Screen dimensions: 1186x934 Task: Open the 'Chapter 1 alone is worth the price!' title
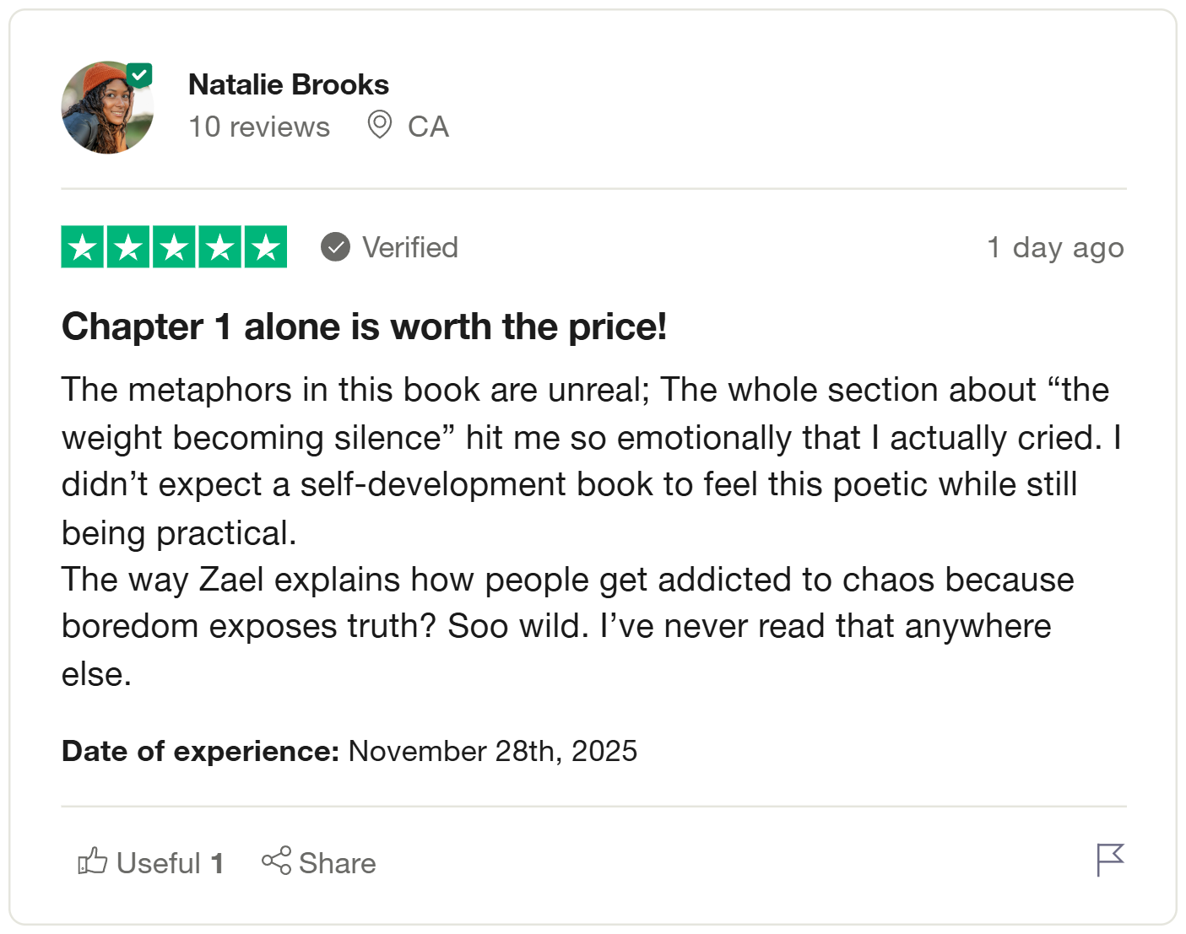tap(364, 327)
